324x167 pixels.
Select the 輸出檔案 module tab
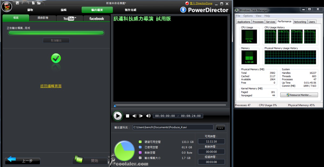click(x=97, y=10)
